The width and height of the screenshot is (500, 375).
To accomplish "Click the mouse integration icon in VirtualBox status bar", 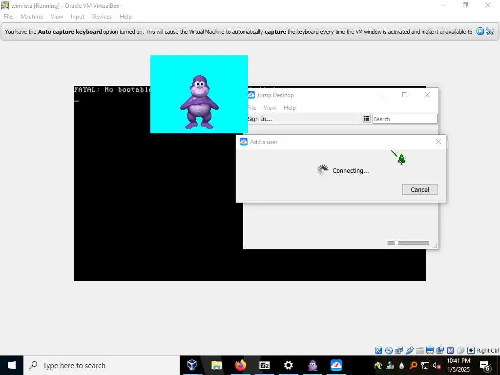I will [x=460, y=351].
